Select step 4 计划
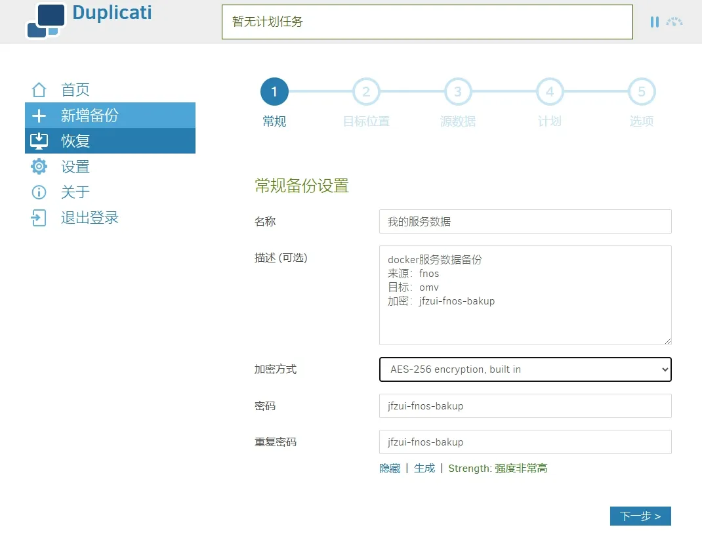 (x=550, y=93)
